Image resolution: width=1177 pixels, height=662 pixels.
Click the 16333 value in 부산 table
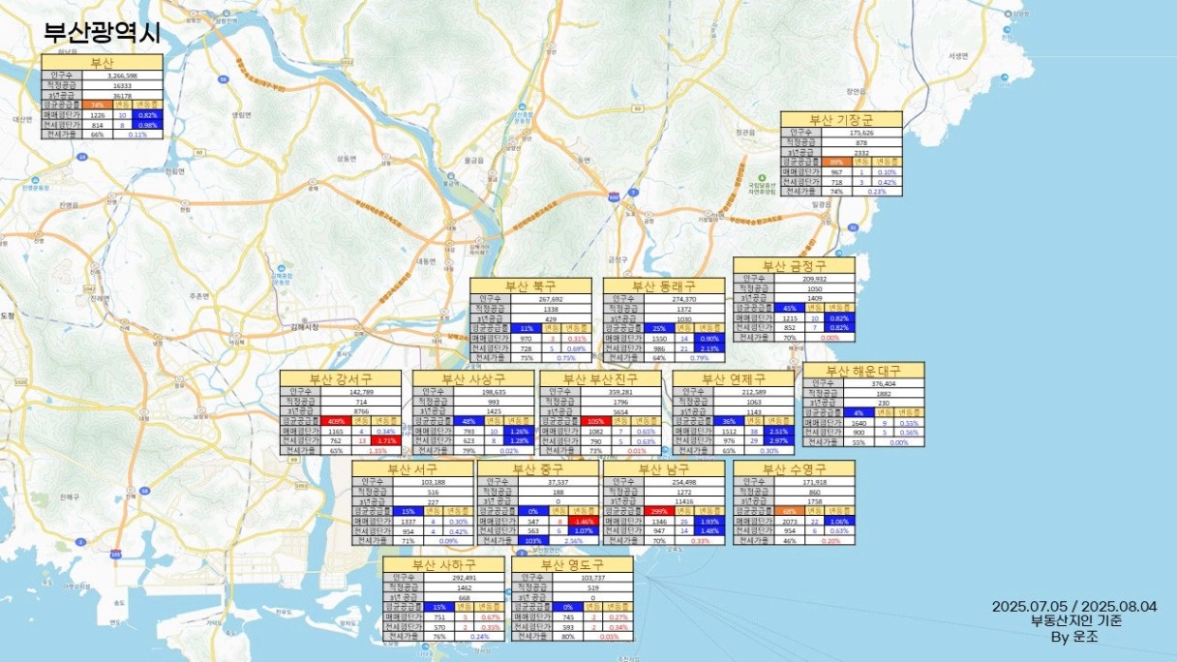pos(122,86)
